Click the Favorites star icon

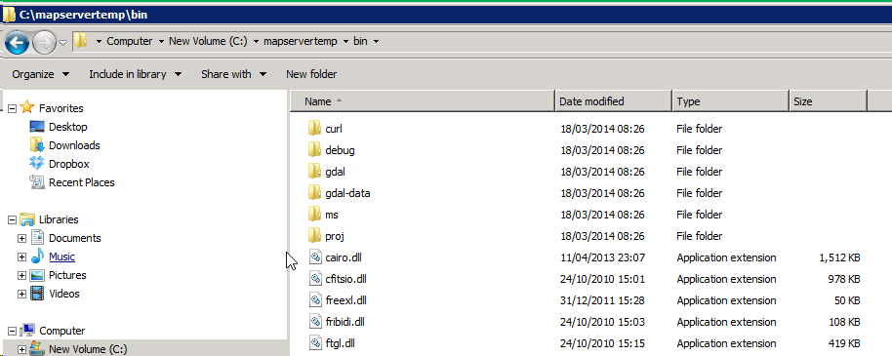26,107
